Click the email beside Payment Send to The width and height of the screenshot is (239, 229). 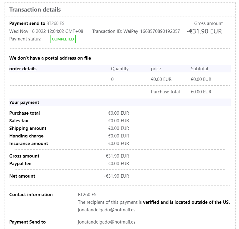point(106,222)
